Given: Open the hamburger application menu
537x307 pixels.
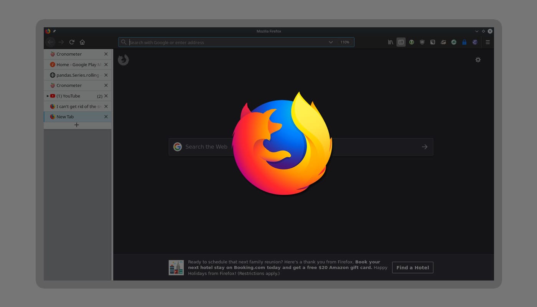Looking at the screenshot, I should [488, 42].
